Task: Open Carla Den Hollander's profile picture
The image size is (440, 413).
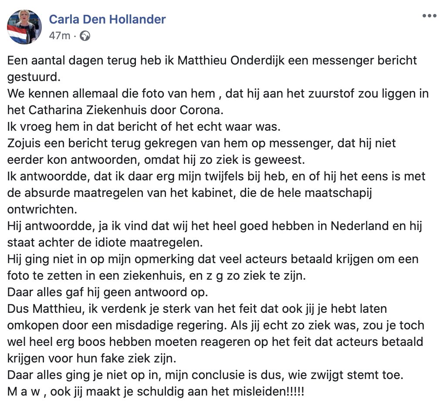Action: 24,27
